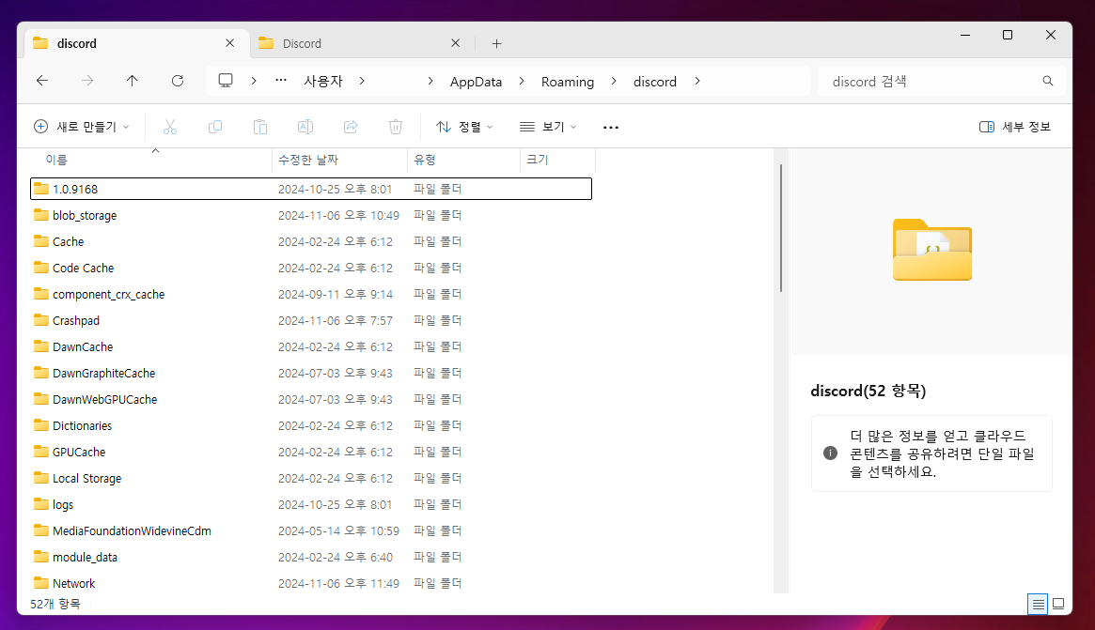Switch to details list view icon

(x=1038, y=605)
